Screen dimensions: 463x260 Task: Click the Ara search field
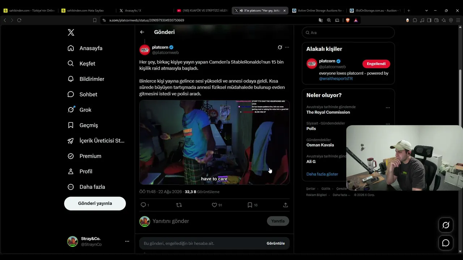[x=348, y=32]
